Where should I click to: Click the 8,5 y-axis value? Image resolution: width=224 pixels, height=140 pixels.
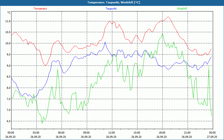[x=8, y=76]
